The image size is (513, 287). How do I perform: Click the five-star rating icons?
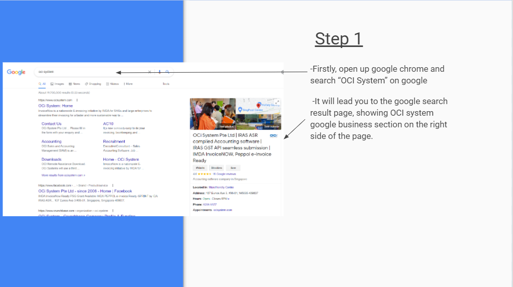click(x=205, y=174)
